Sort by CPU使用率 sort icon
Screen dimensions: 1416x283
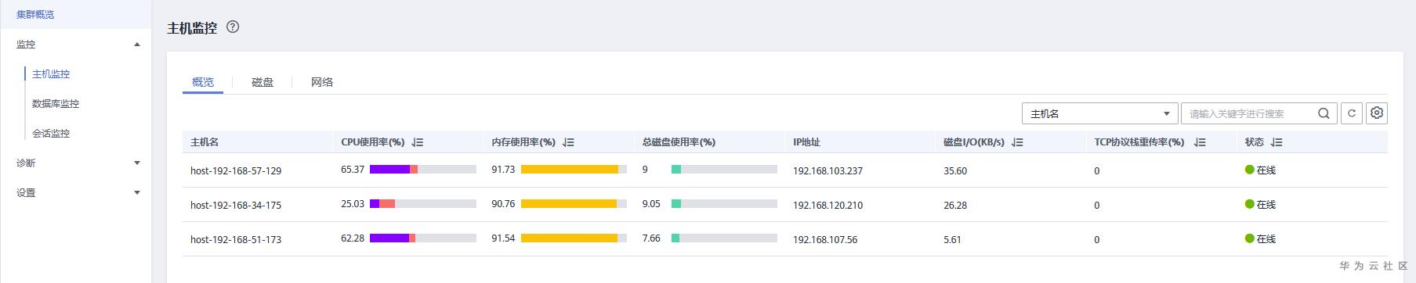pos(418,142)
